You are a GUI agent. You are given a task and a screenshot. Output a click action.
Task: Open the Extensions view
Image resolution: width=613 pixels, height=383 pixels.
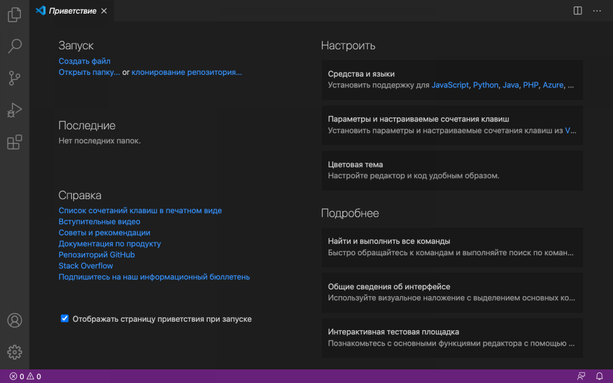(14, 142)
